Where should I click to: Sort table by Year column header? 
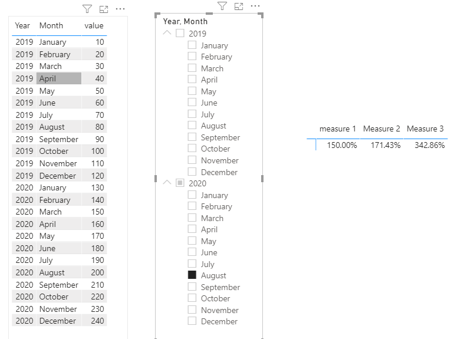22,25
